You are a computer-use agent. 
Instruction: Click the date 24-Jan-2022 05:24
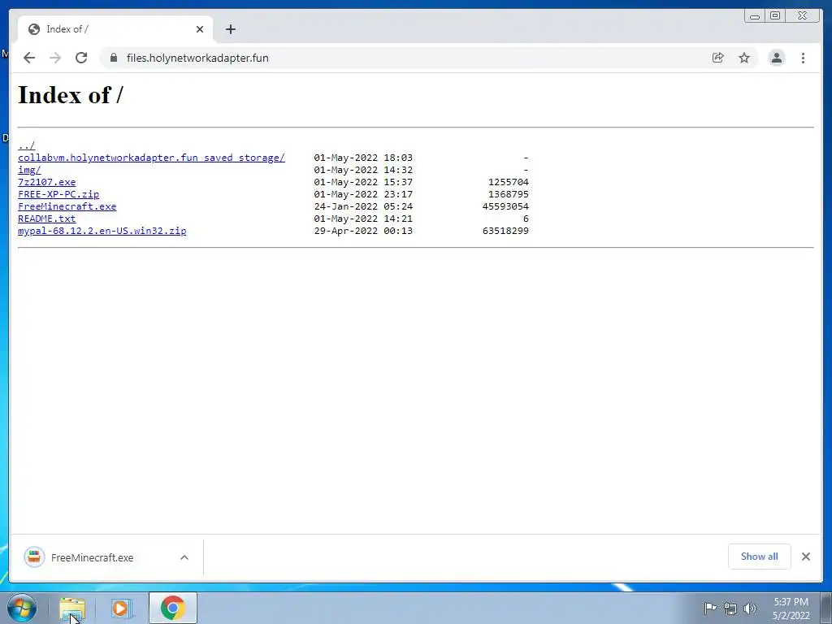click(x=363, y=206)
